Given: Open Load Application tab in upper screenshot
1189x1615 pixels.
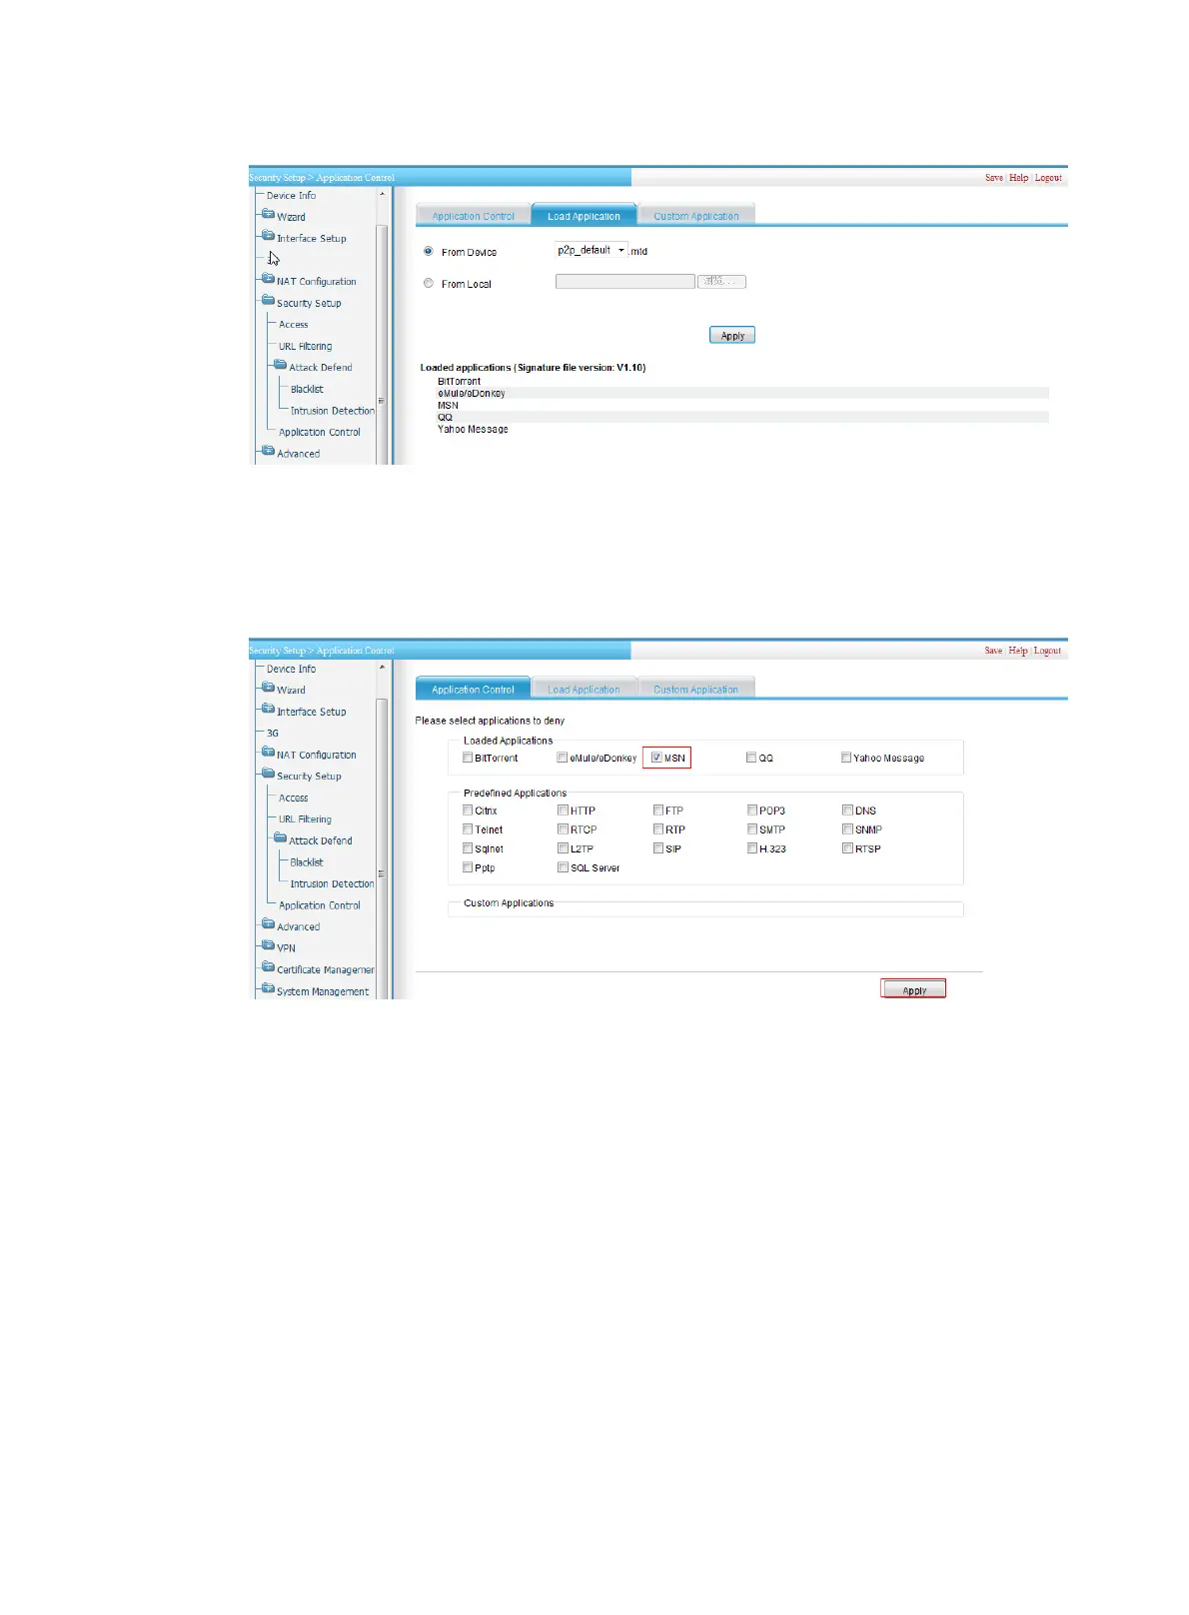Looking at the screenshot, I should click(x=584, y=216).
